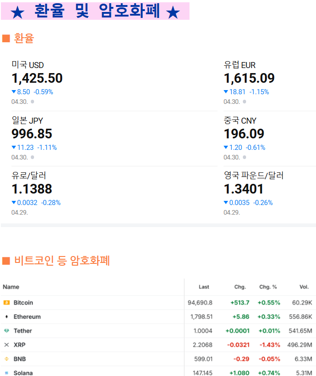The width and height of the screenshot is (316, 376).
Task: Click XRP change -0.0321
Action: click(x=239, y=345)
